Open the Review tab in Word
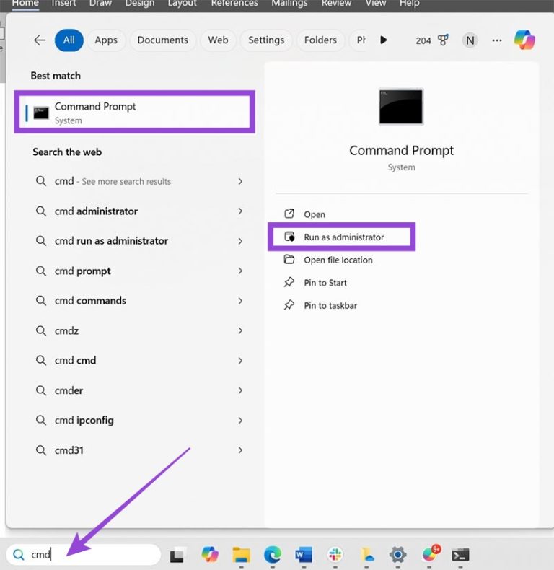Viewport: 554px width, 570px height. pyautogui.click(x=336, y=4)
